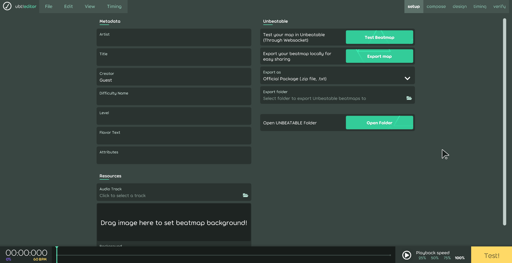Click the timeline playhead marker
This screenshot has height=263, width=512.
coord(57,254)
